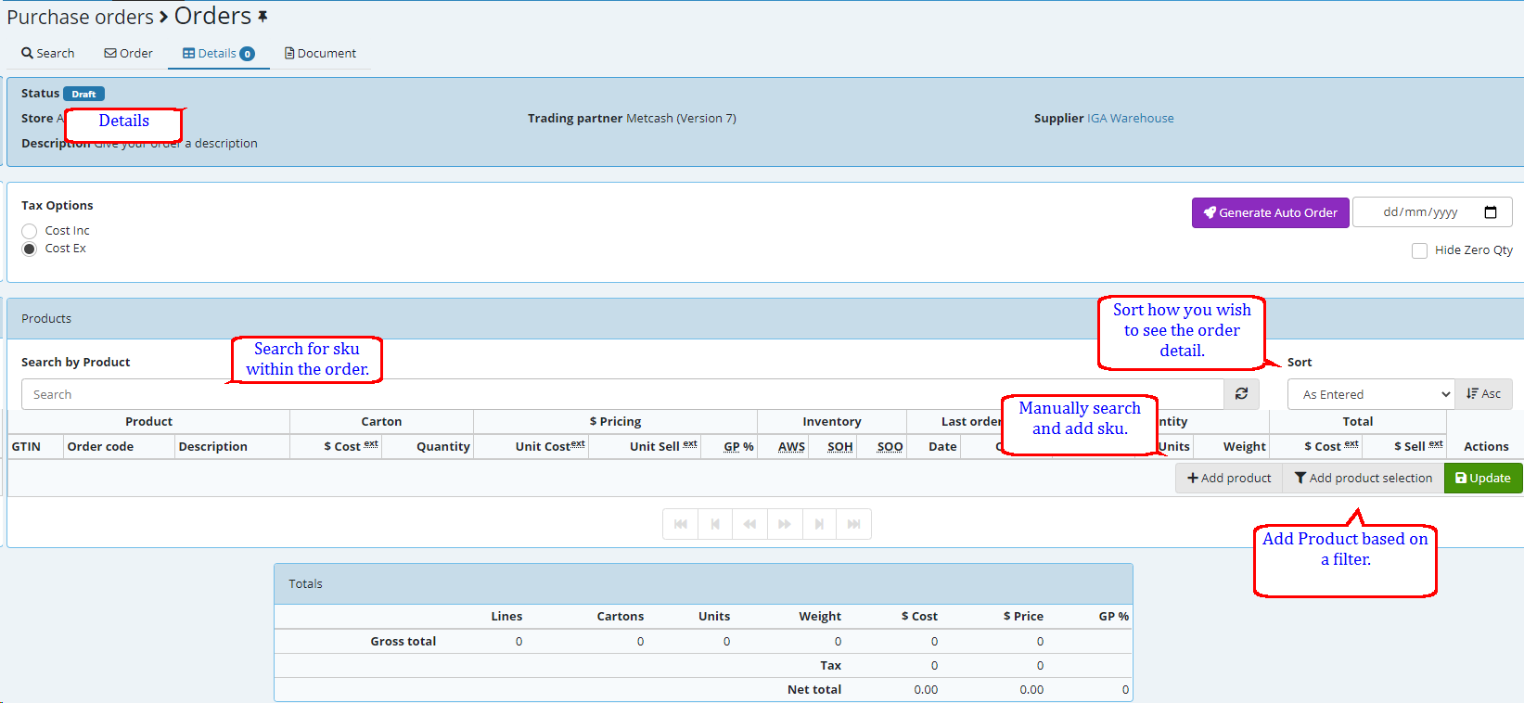Click the pin icon next to Orders
The image size is (1524, 703).
[x=263, y=16]
